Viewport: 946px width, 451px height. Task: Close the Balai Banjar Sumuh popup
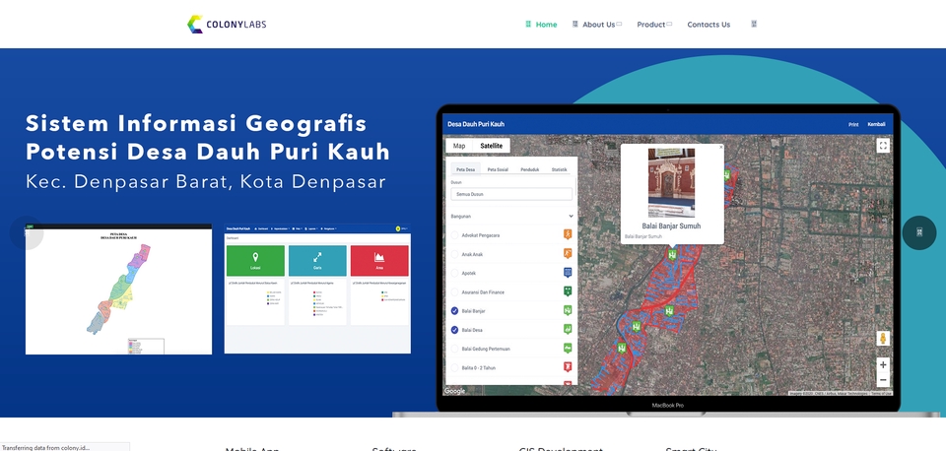tap(720, 147)
